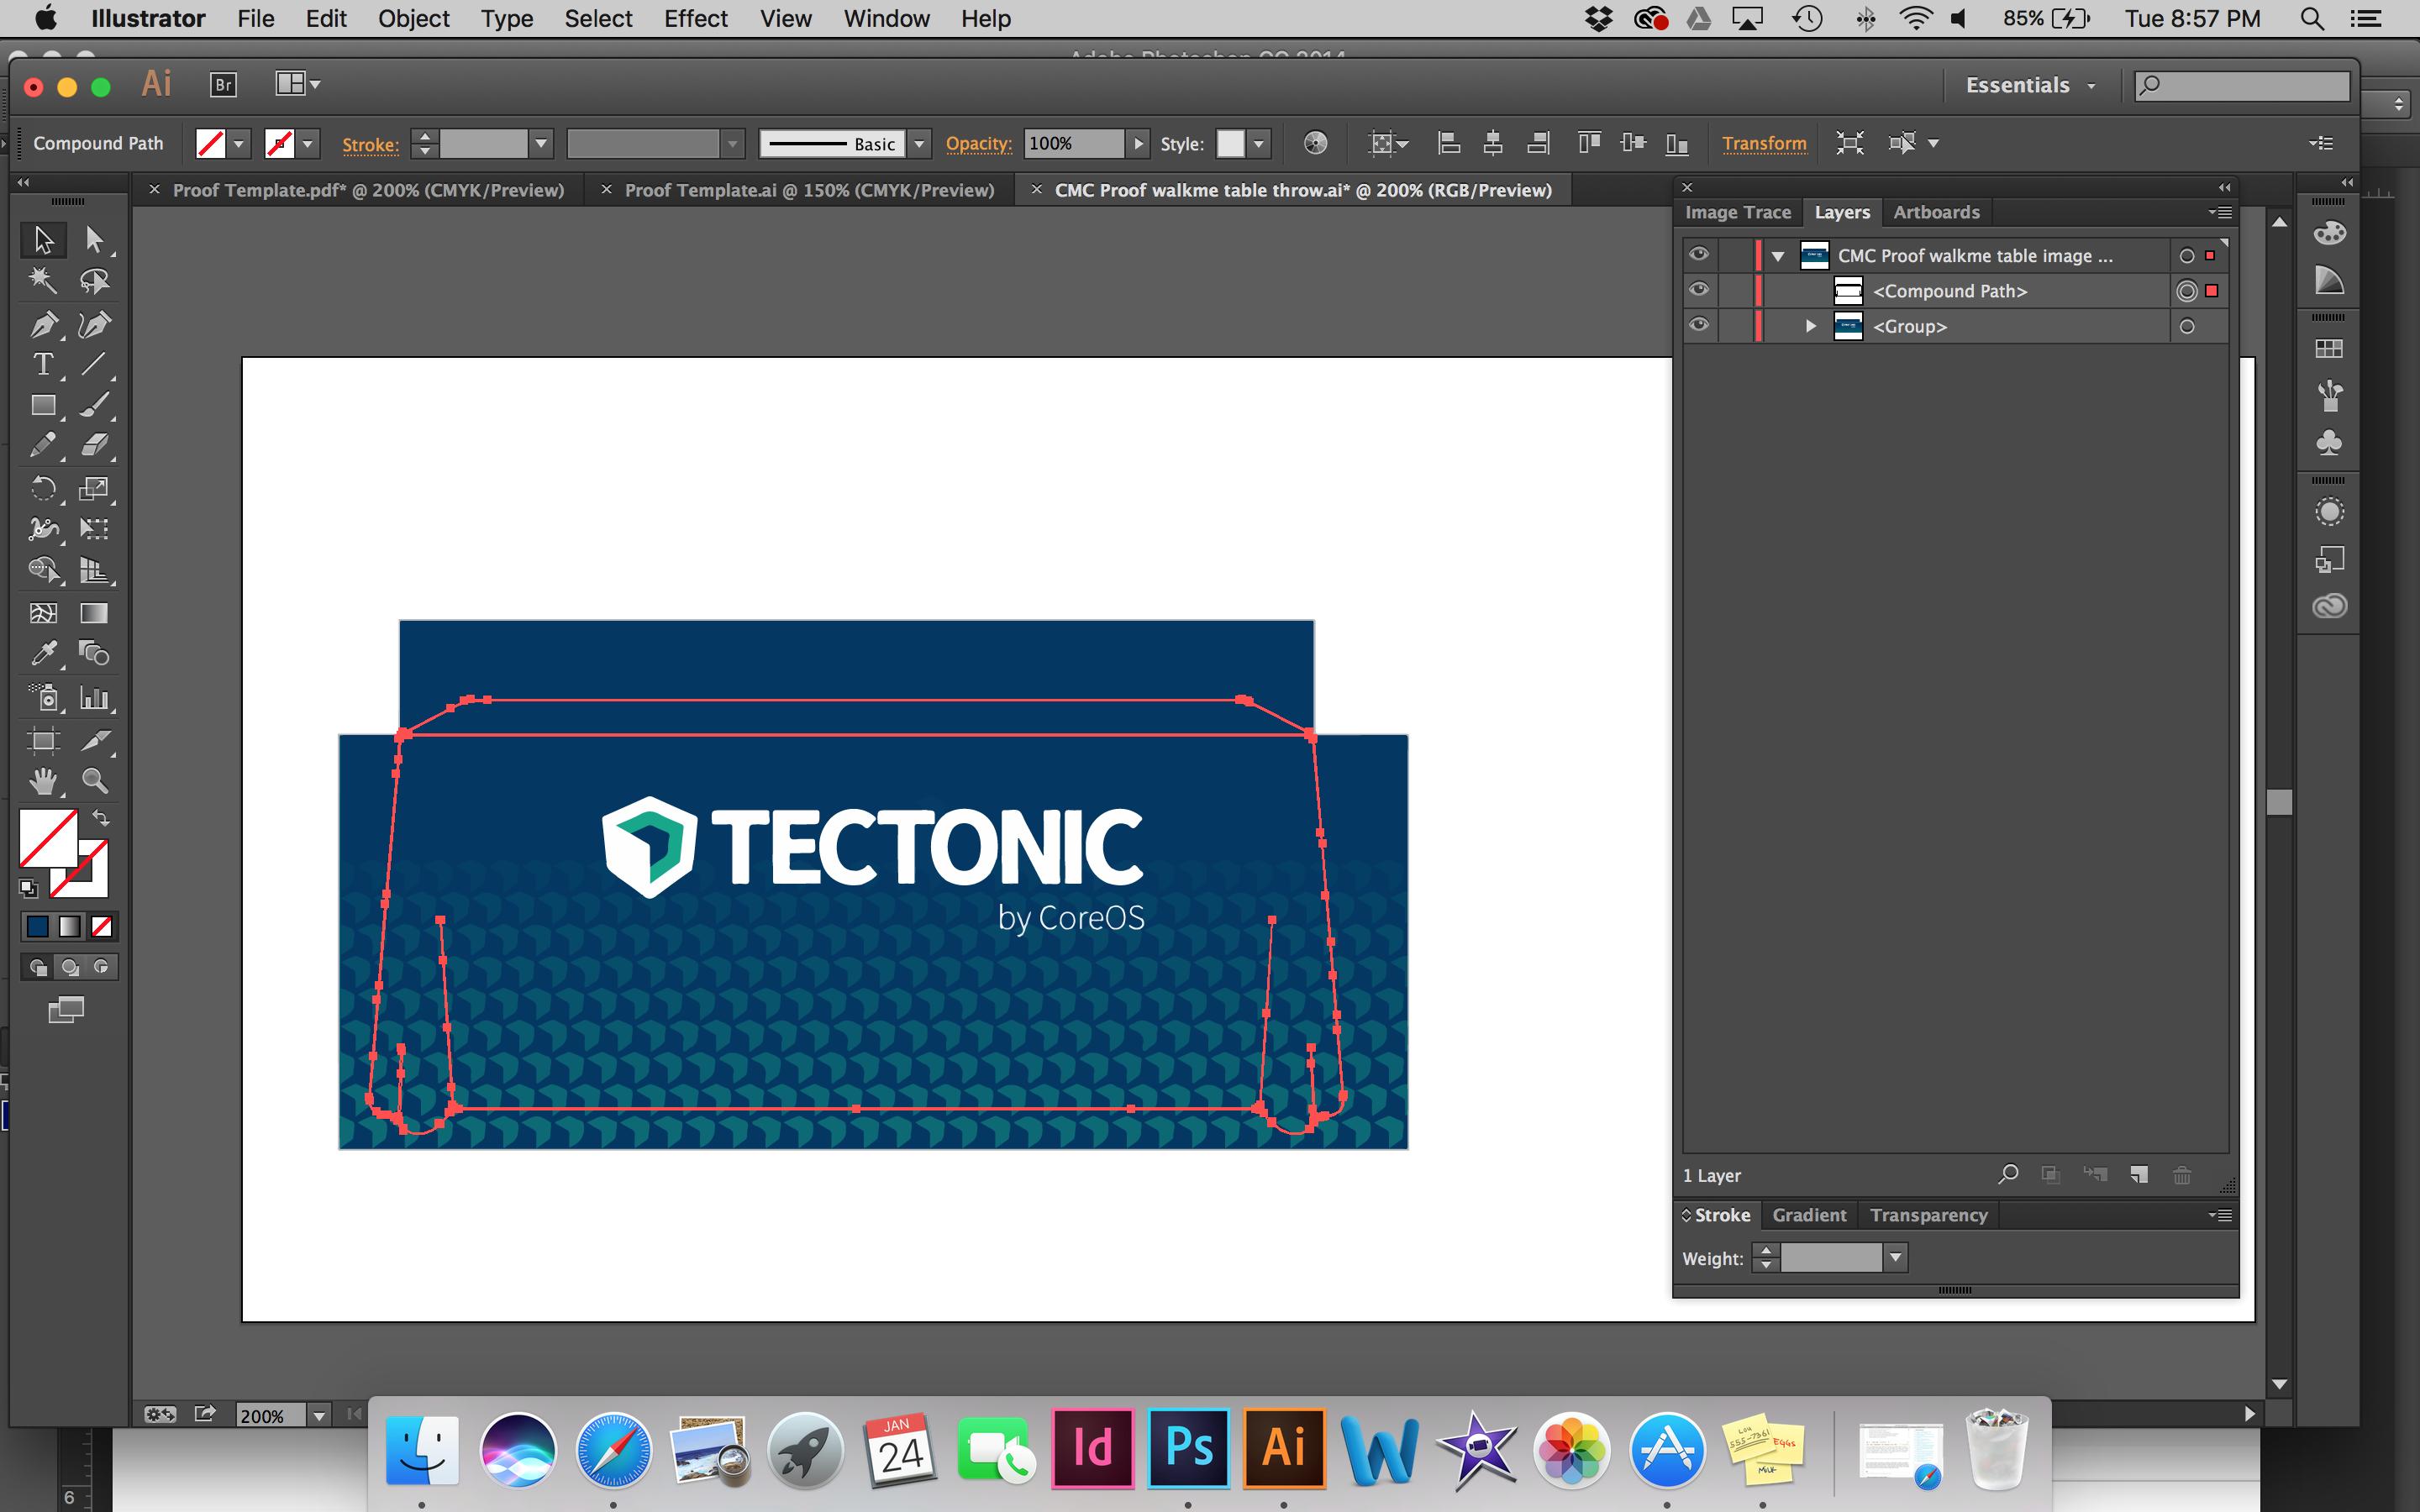The width and height of the screenshot is (2420, 1512).
Task: Switch to the Artboards tab
Action: coord(1935,212)
